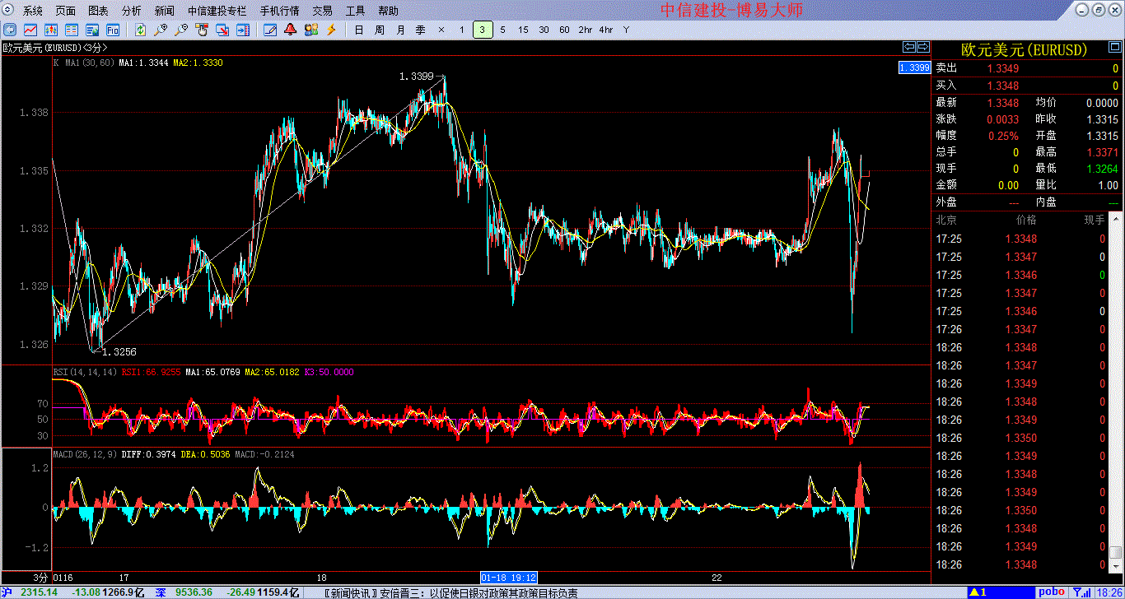
Task: Click the lightning bolt quick trade icon
Action: click(x=331, y=30)
